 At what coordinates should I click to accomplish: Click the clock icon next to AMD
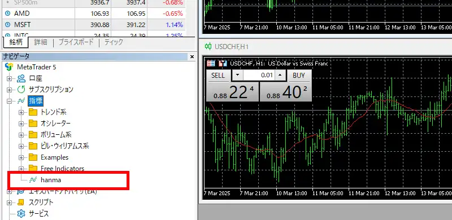8,13
